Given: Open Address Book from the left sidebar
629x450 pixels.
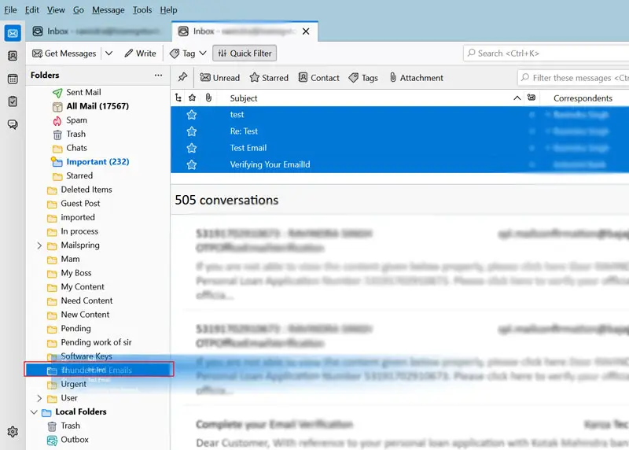Looking at the screenshot, I should (x=13, y=56).
